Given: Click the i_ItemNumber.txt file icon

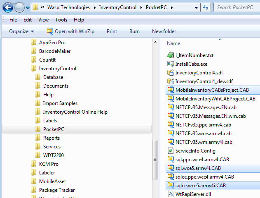Looking at the screenshot, I should 171,55.
